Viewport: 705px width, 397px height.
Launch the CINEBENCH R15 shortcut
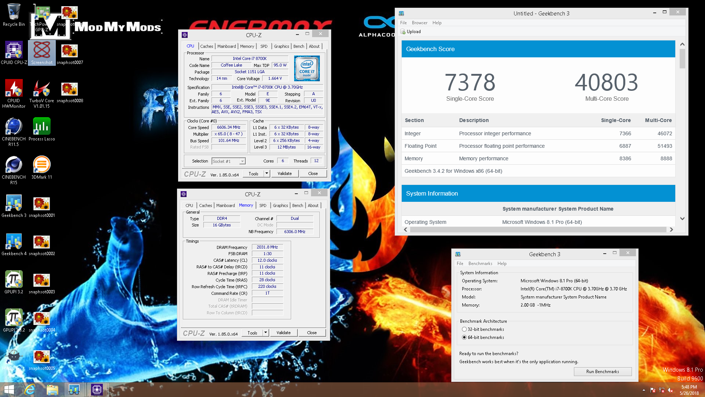point(14,170)
